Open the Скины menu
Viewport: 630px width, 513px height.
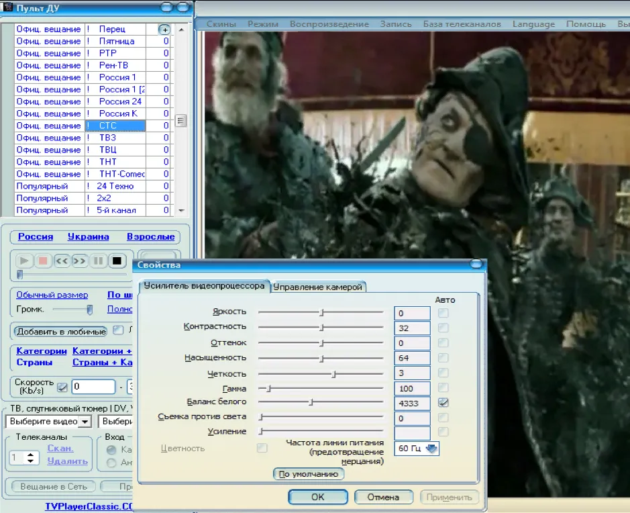point(221,24)
